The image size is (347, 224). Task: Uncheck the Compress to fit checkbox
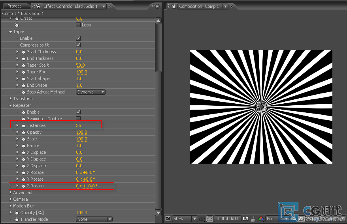click(78, 45)
